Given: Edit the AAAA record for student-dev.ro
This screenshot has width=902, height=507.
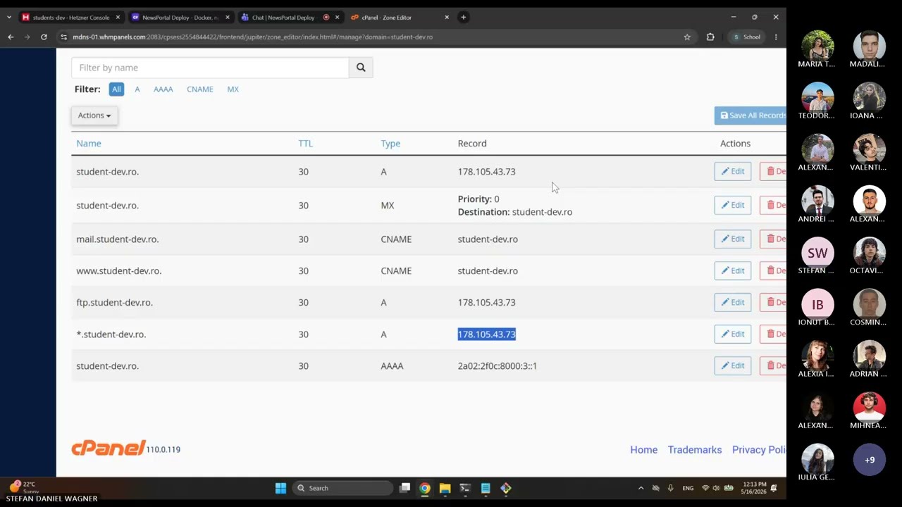Looking at the screenshot, I should tap(733, 365).
